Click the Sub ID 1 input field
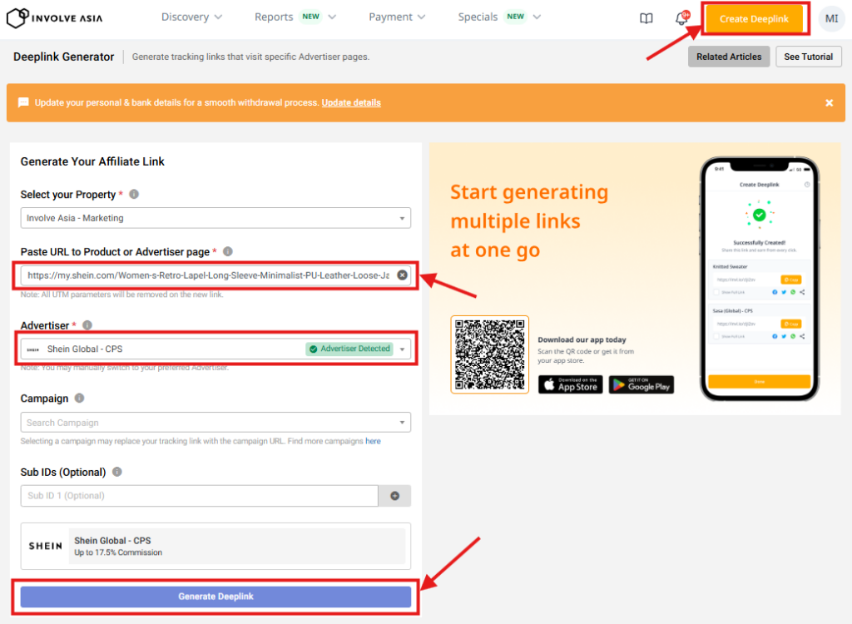852x624 pixels. point(200,496)
